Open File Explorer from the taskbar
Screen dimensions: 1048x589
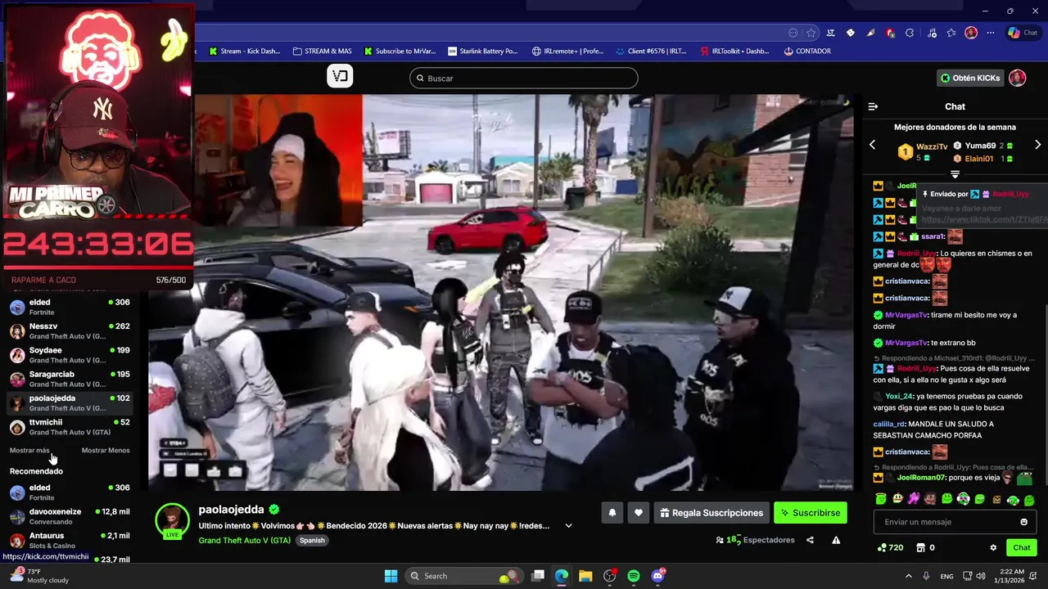585,576
